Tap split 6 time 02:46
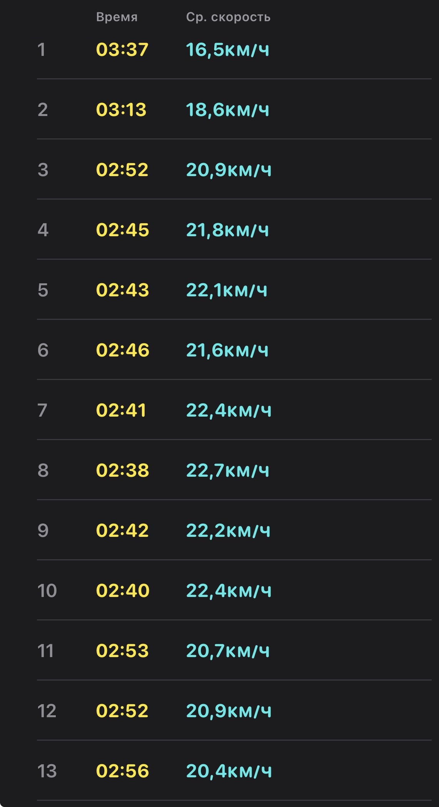The image size is (439, 807). coord(122,350)
